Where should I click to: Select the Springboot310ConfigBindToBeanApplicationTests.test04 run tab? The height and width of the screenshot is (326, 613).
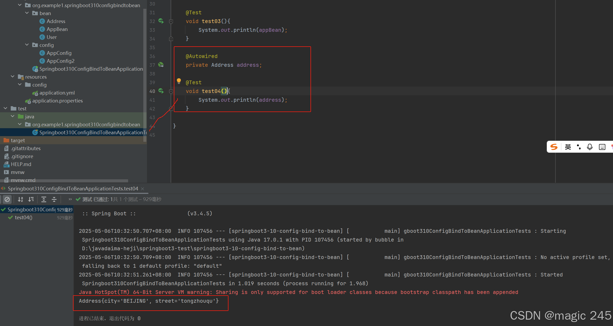(x=73, y=189)
